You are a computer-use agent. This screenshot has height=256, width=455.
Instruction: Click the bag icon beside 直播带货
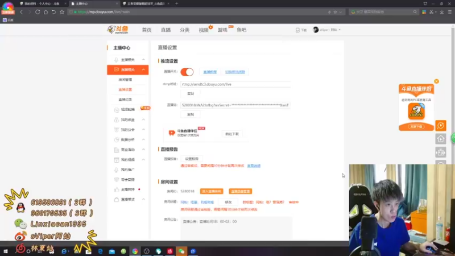point(117,200)
